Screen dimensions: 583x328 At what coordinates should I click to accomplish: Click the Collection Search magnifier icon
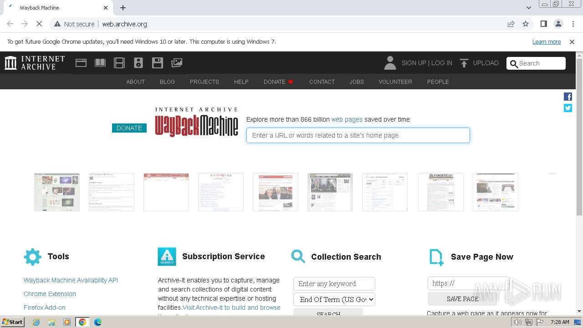298,256
